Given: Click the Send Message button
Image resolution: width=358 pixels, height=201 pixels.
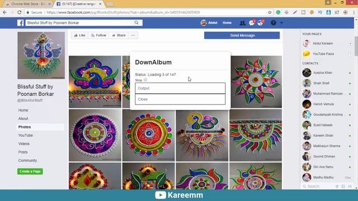Looking at the screenshot, I should (242, 35).
